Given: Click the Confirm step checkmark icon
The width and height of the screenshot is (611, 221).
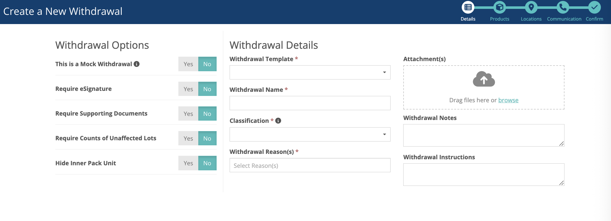Looking at the screenshot, I should [x=595, y=7].
